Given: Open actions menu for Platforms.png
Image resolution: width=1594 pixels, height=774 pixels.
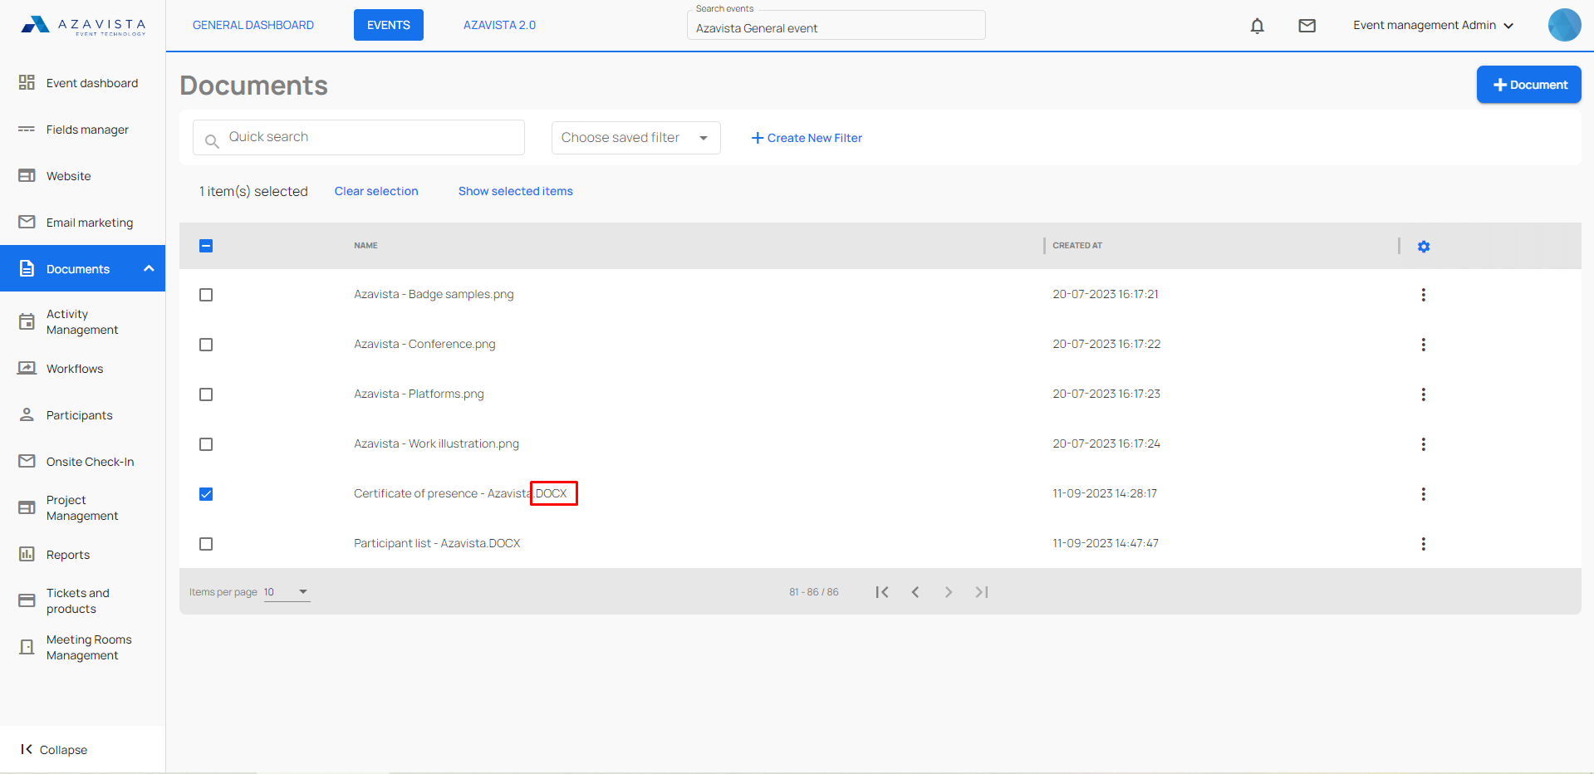Looking at the screenshot, I should pyautogui.click(x=1424, y=394).
